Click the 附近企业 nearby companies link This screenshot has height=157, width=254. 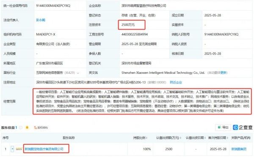point(176,82)
